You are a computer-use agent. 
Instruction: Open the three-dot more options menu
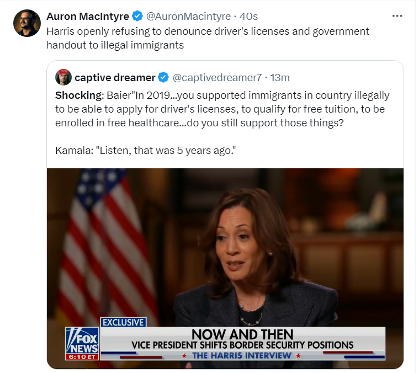(x=397, y=16)
